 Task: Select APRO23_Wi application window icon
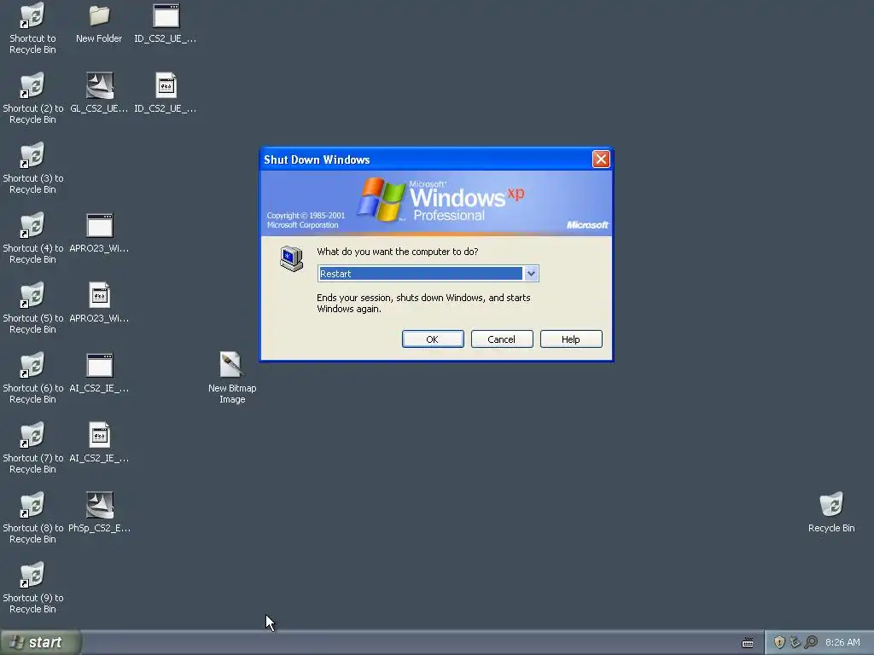pos(99,233)
